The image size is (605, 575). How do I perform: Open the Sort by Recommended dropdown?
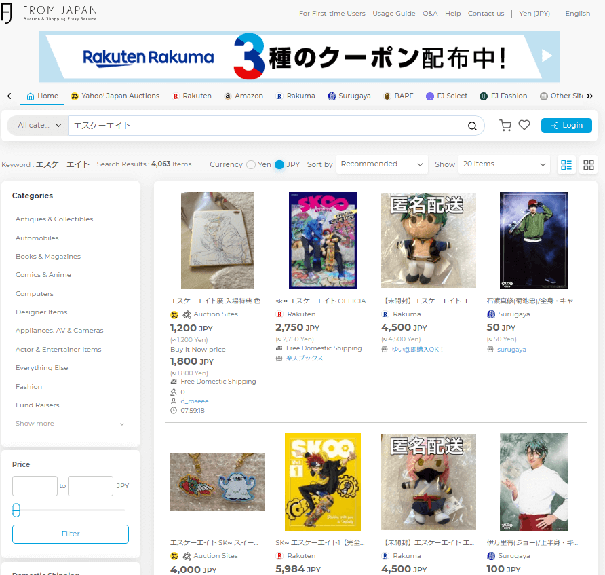382,164
